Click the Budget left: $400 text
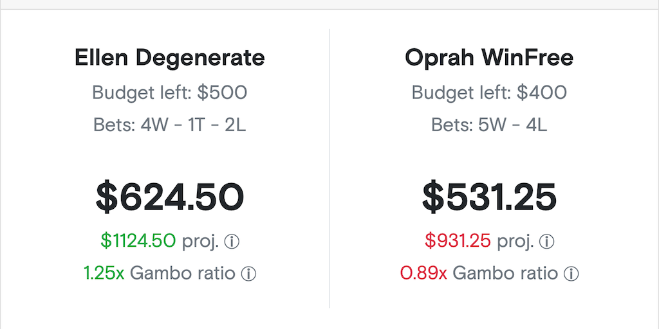 coord(489,93)
